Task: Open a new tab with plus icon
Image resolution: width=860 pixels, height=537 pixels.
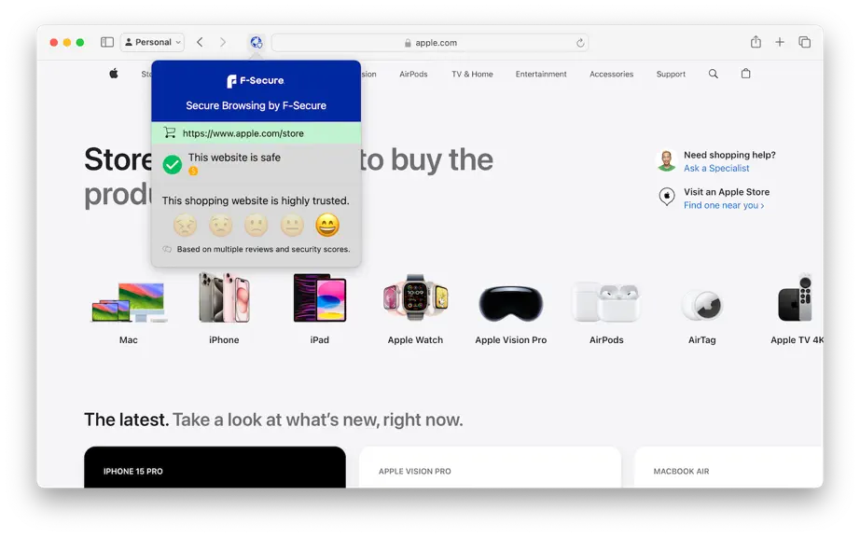Action: (780, 42)
